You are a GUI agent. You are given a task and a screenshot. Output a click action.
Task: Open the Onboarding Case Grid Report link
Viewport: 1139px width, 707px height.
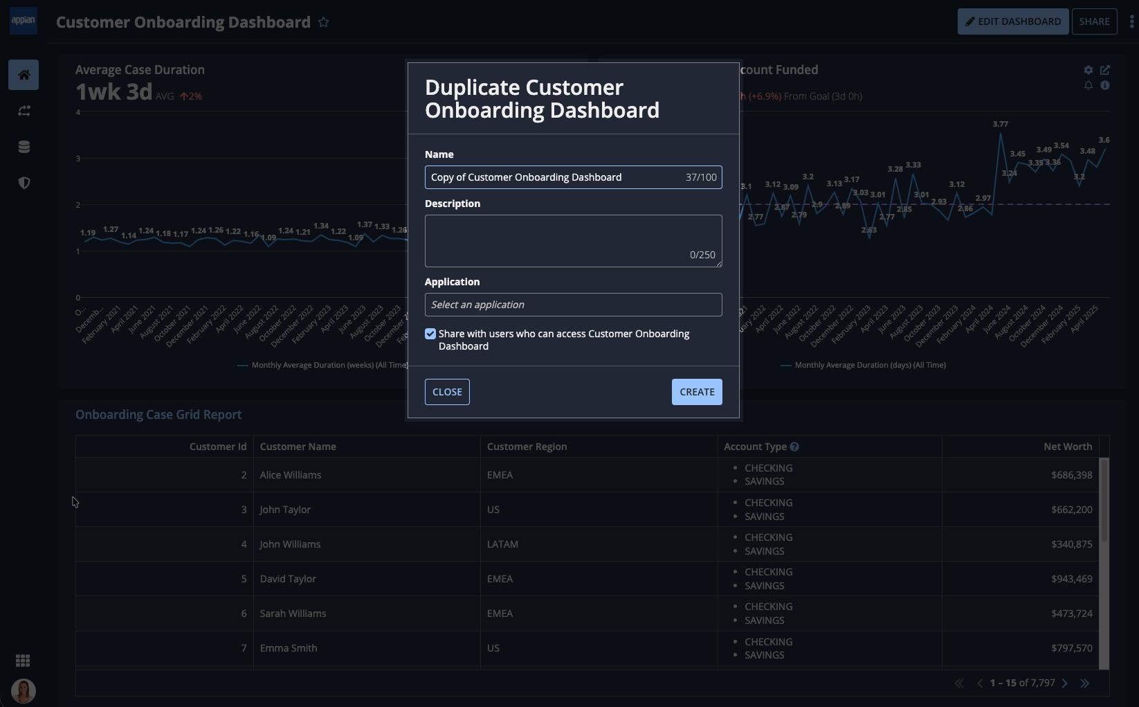(158, 415)
